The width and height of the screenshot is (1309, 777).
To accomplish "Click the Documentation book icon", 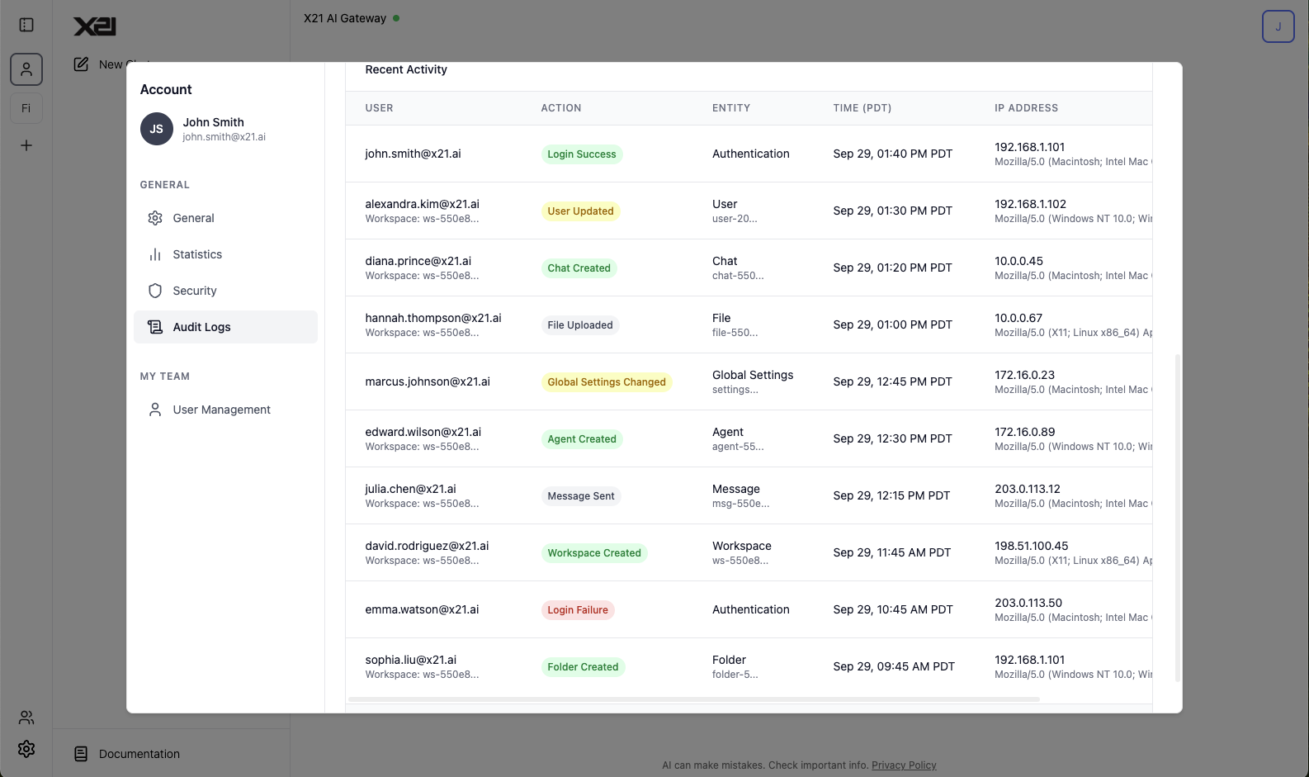I will 81,754.
